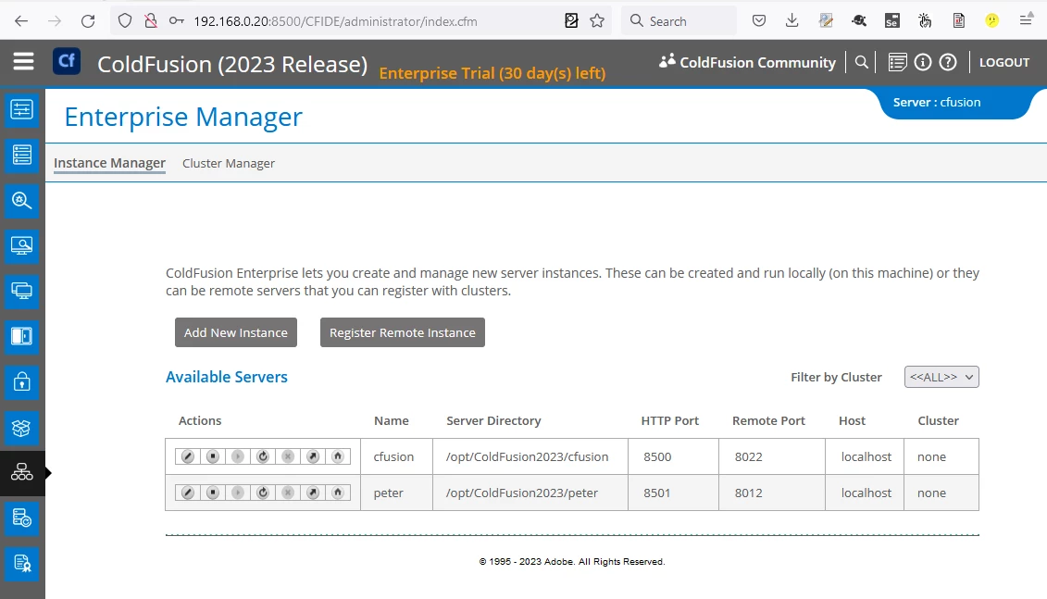Open Server Settings sliders sidebar icon
The image size is (1047, 599).
coord(22,109)
